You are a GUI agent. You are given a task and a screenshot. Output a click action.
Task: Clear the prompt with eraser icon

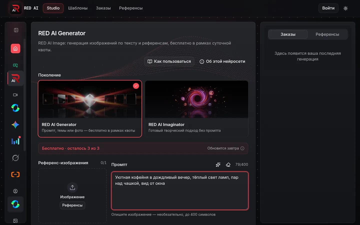pos(228,164)
